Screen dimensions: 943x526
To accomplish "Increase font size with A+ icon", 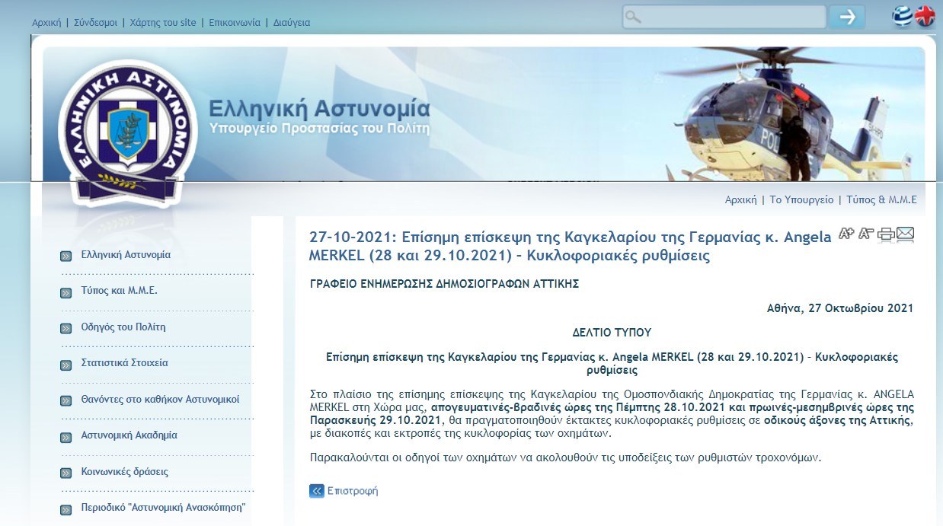I will (x=846, y=234).
